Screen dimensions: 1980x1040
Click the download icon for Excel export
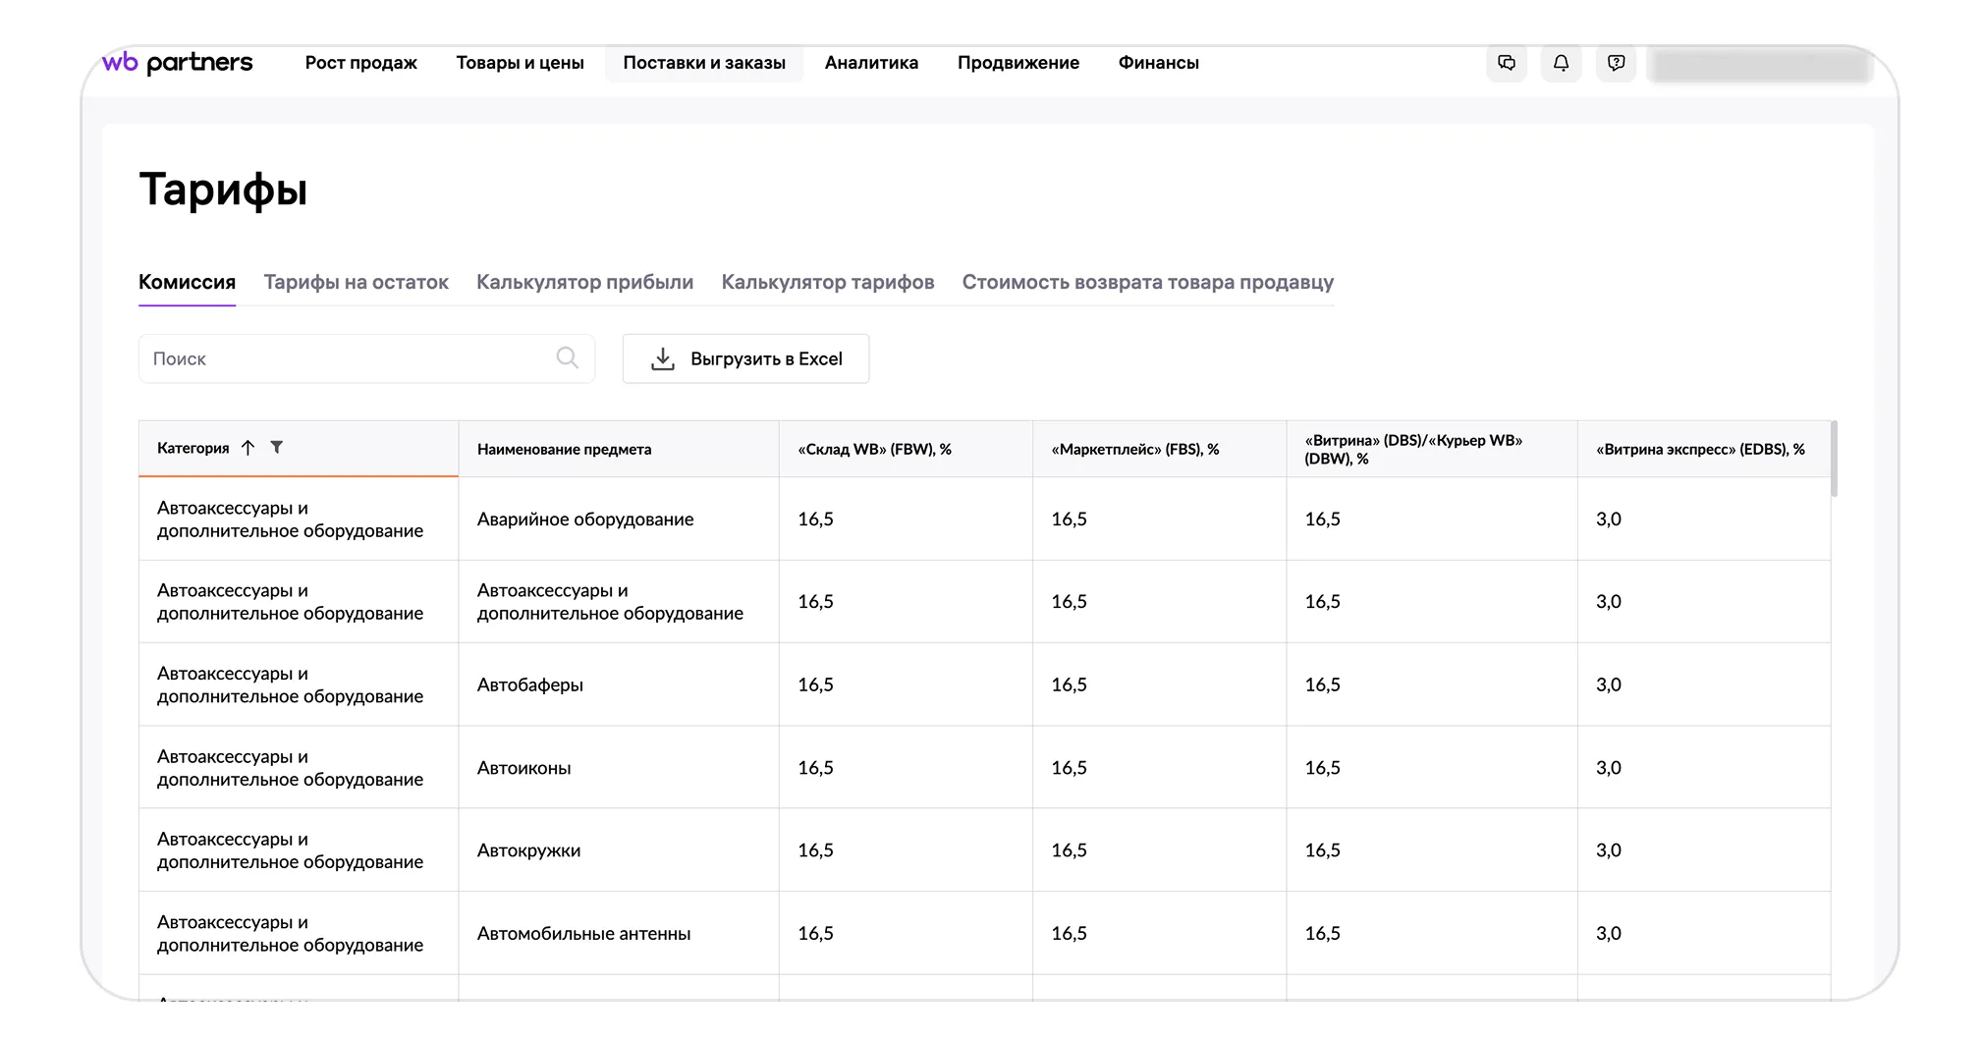(663, 359)
